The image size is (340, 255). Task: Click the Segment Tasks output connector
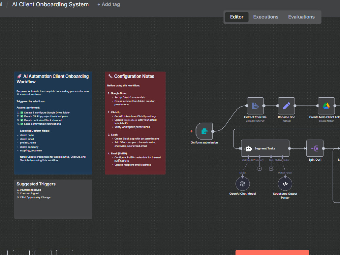289,148
